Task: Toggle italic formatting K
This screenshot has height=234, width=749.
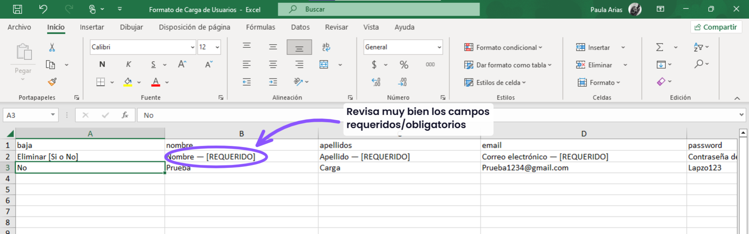Action: 128,64
